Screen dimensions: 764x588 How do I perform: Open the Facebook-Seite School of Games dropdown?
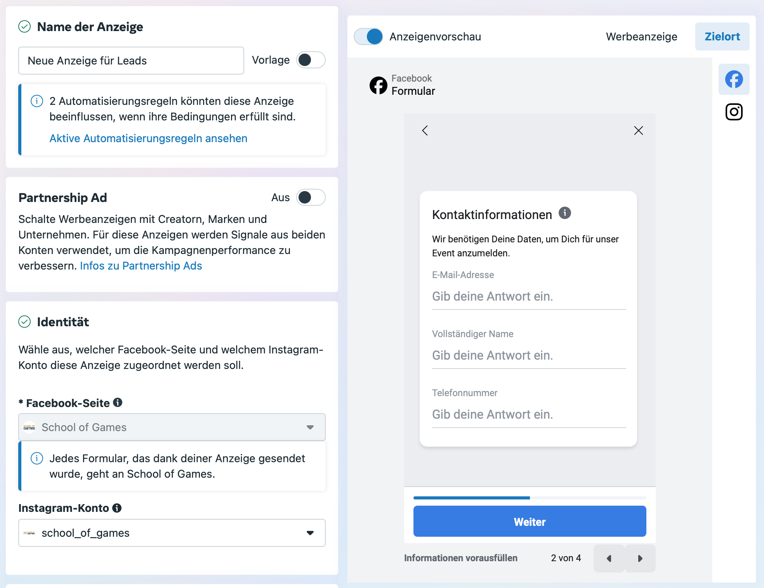[x=172, y=427]
